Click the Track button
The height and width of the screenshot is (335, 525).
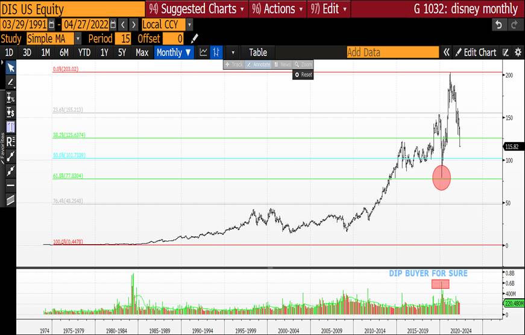pos(234,64)
